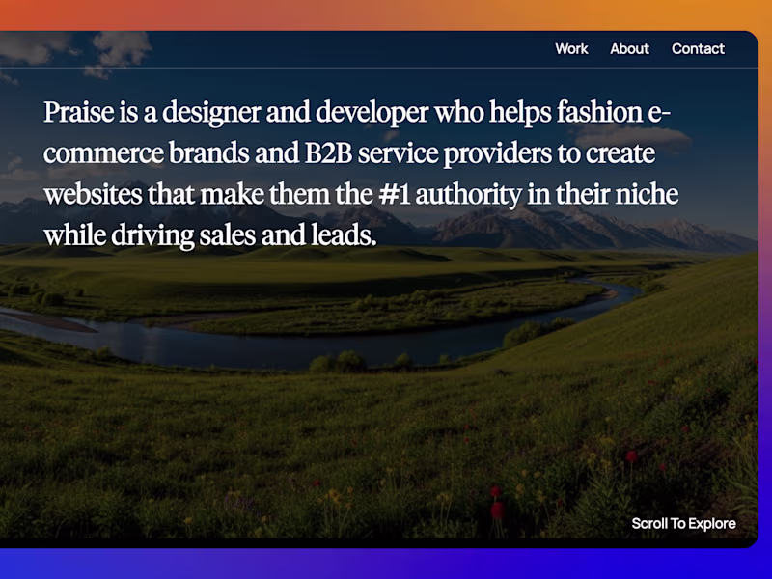The image size is (772, 579).
Task: Click the word "leads." ending the headline
Action: pyautogui.click(x=345, y=234)
